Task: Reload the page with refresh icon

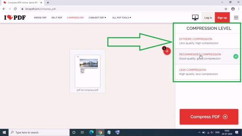Action: pos(15,9)
